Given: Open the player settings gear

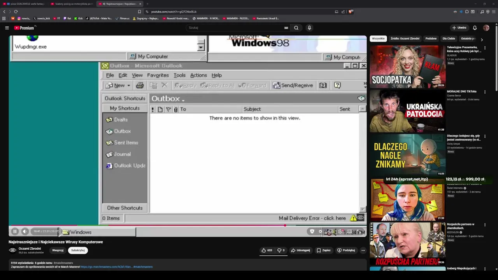Looking at the screenshot, I should coord(340,231).
